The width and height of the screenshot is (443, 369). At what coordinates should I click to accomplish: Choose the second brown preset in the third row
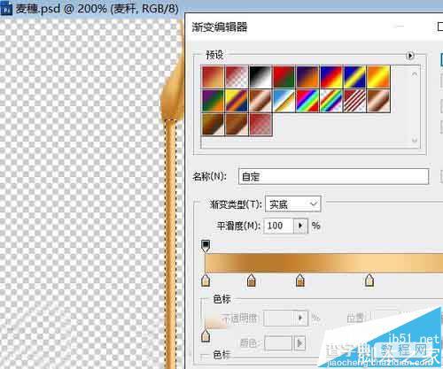[237, 125]
